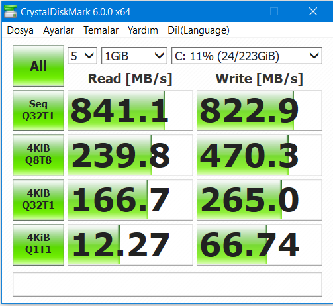Image resolution: width=333 pixels, height=306 pixels.
Task: Close the CrystalDiskMark window
Action: coord(313,11)
